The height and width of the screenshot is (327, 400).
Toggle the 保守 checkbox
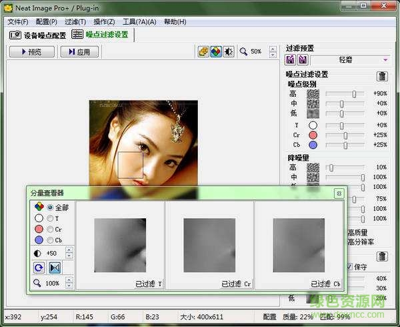coord(350,267)
